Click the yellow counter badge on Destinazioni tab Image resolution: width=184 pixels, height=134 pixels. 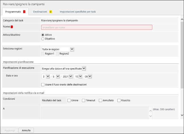pyautogui.click(x=50, y=12)
